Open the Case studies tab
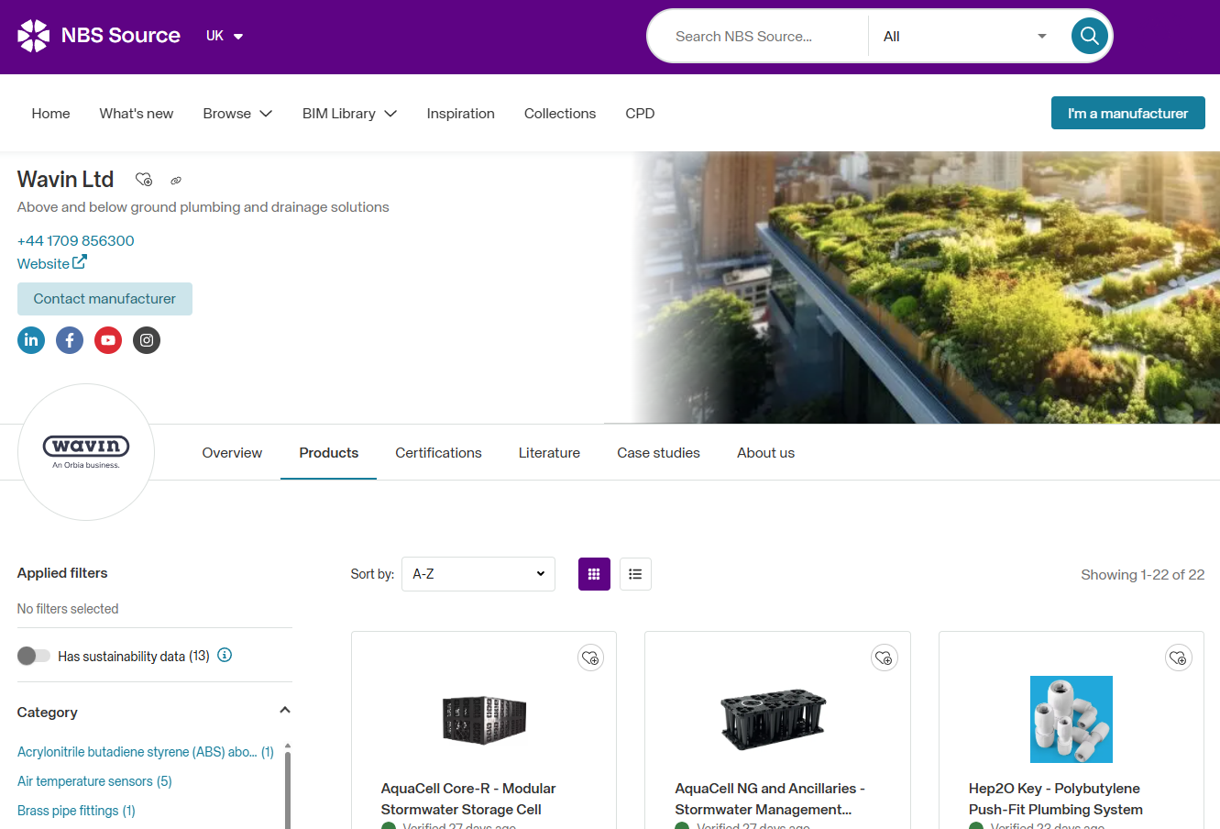The width and height of the screenshot is (1220, 829). click(658, 453)
